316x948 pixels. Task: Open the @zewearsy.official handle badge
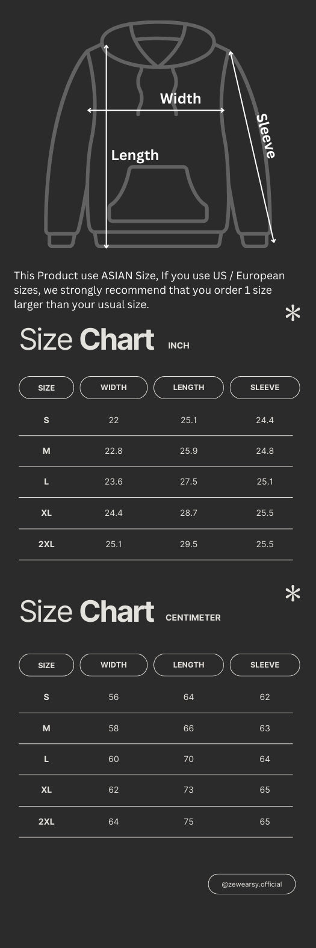click(x=252, y=884)
